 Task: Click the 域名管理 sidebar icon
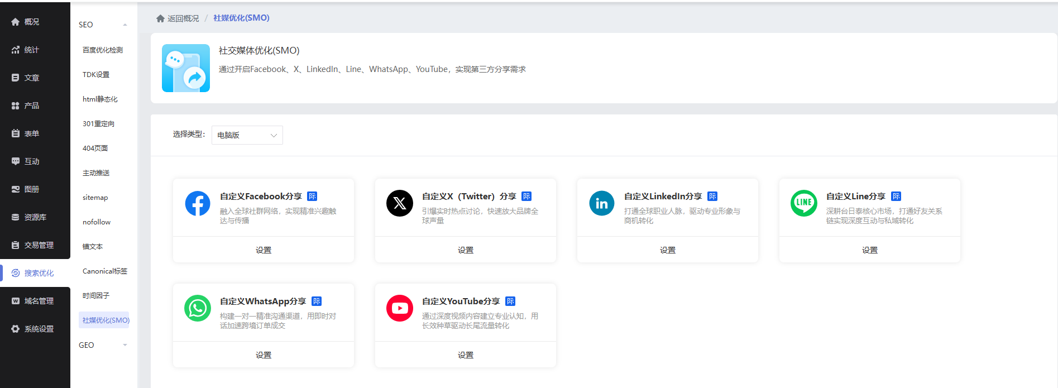point(16,301)
